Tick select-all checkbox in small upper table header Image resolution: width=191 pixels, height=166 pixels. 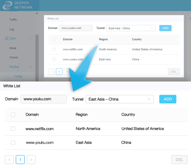click(54, 39)
